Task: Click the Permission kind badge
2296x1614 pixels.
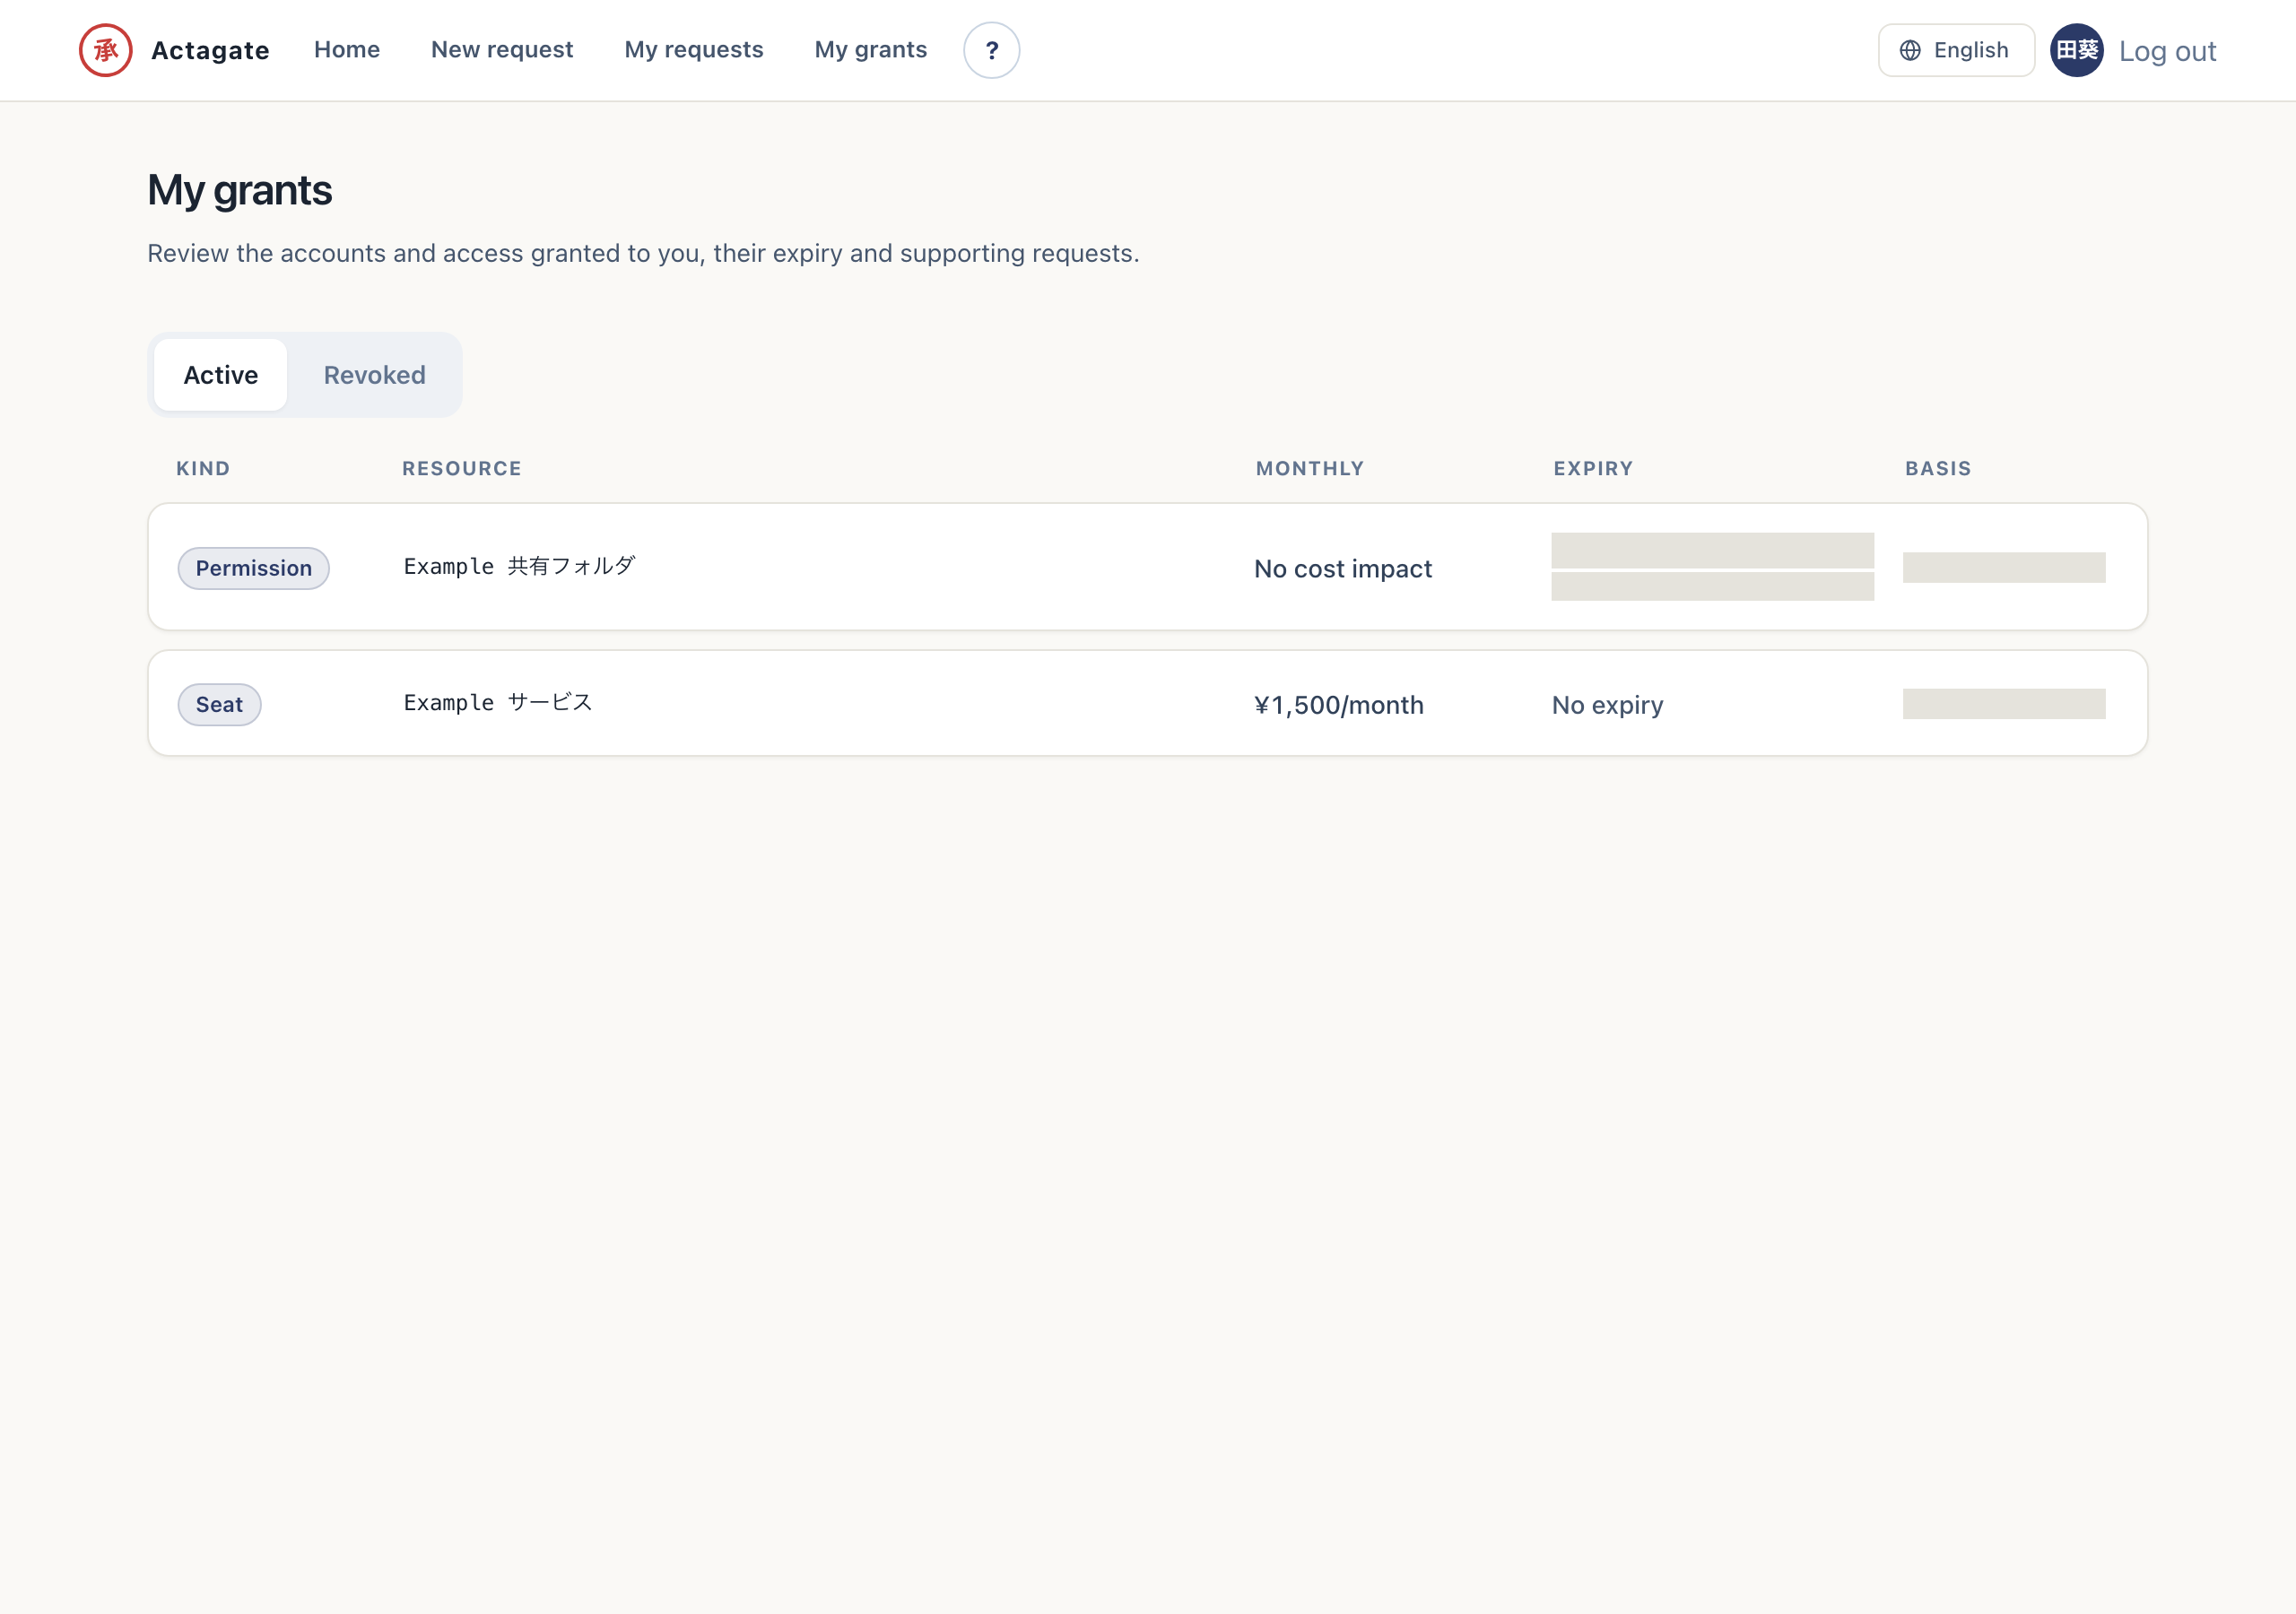Action: [253, 568]
